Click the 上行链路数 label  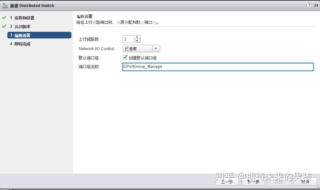pyautogui.click(x=89, y=39)
